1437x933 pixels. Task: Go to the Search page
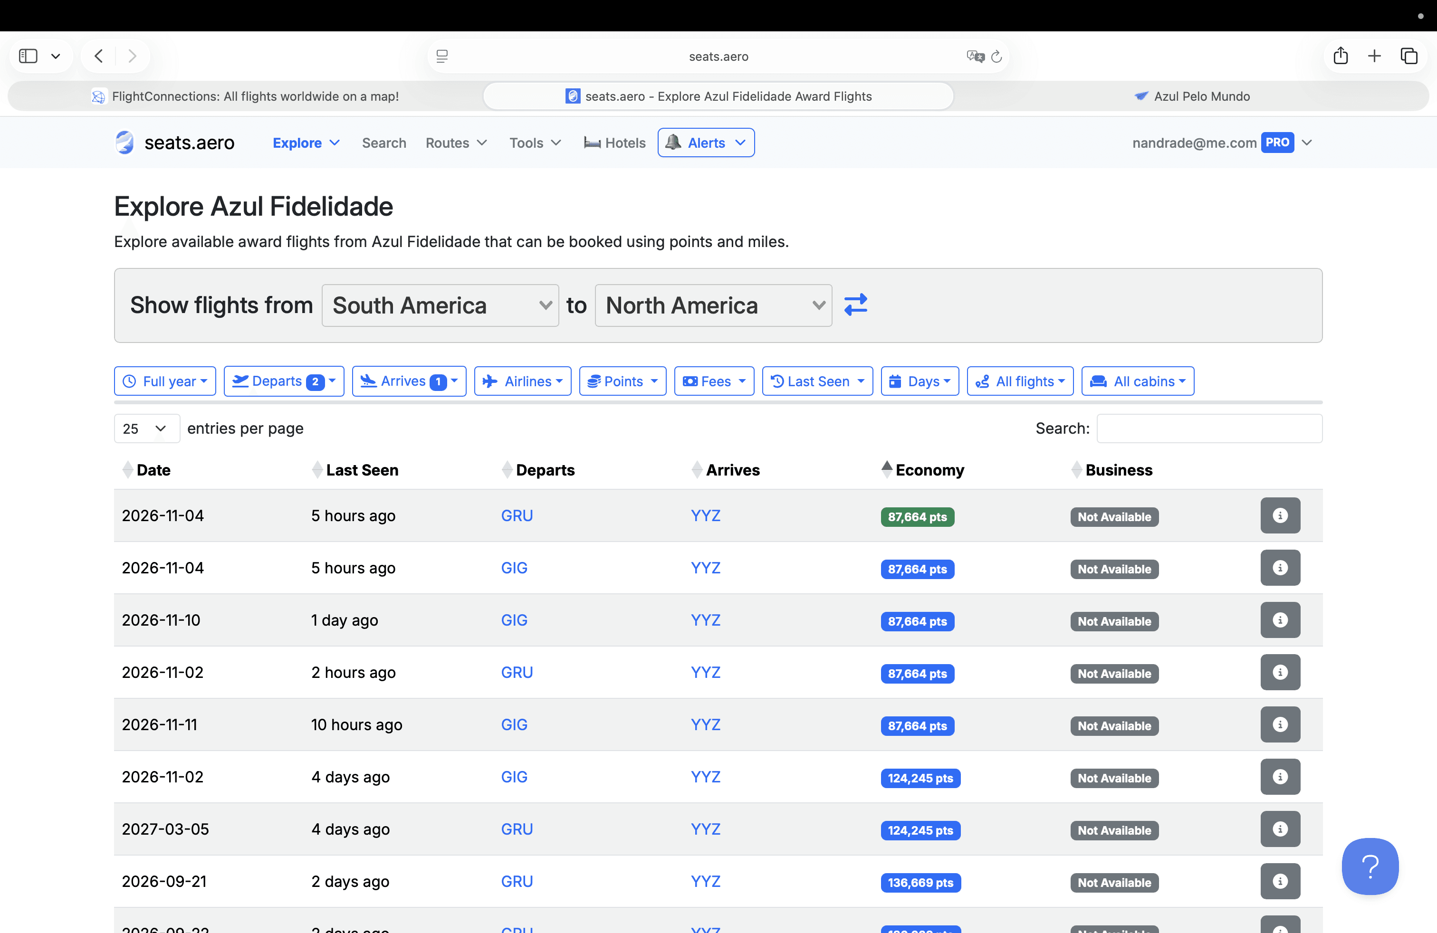coord(384,143)
